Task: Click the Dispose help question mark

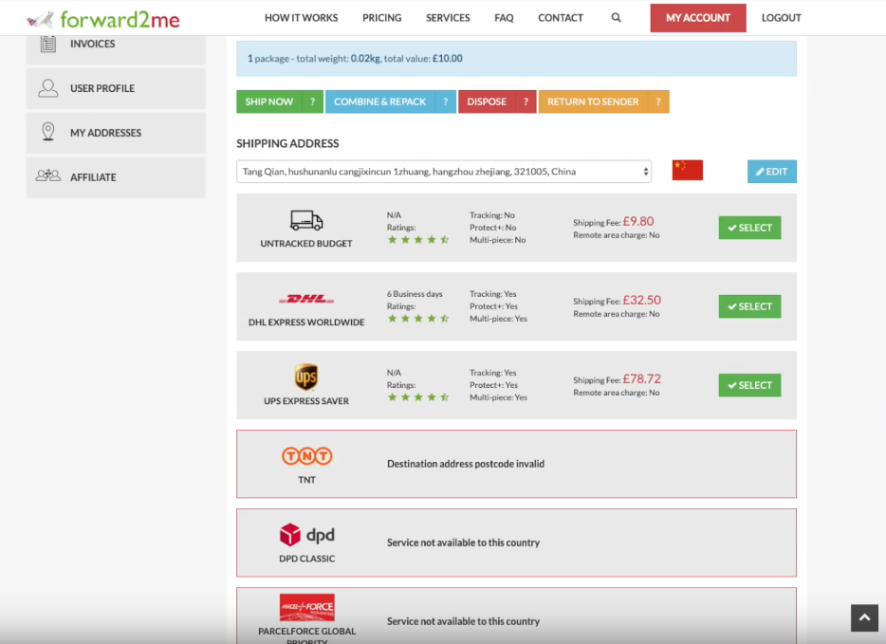Action: (526, 101)
